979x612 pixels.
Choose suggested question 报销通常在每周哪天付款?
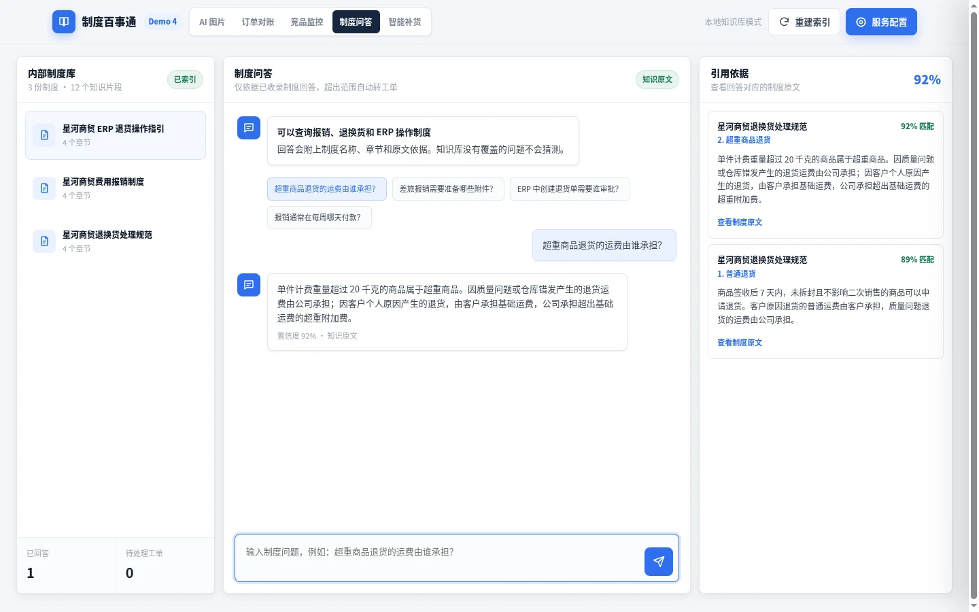point(319,218)
